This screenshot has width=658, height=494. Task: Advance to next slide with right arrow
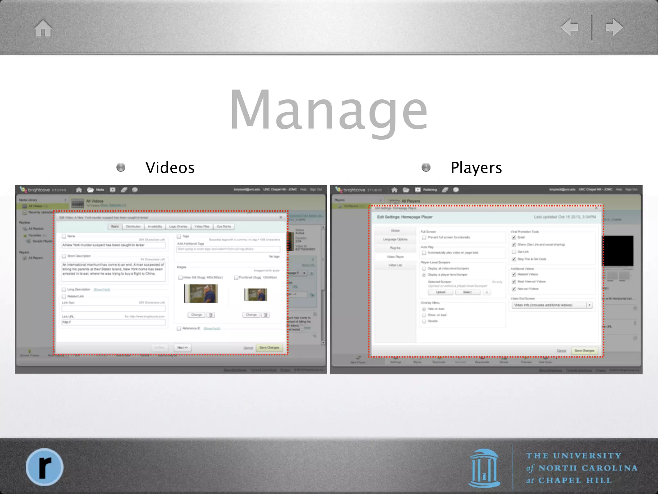[x=614, y=27]
